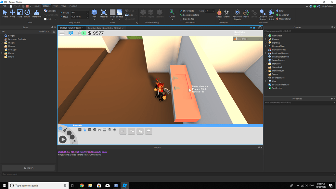The width and height of the screenshot is (336, 189).
Task: Toggle Show Welds
Action: pos(187,11)
